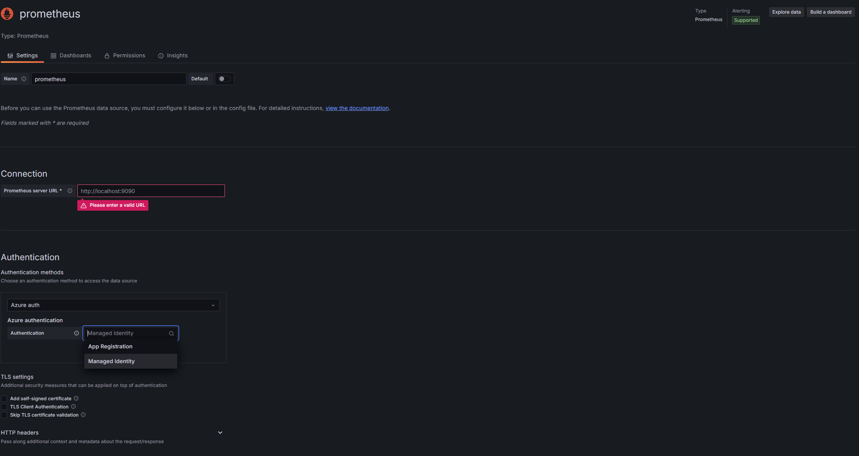
Task: Open the Dashboards tab
Action: pyautogui.click(x=71, y=55)
